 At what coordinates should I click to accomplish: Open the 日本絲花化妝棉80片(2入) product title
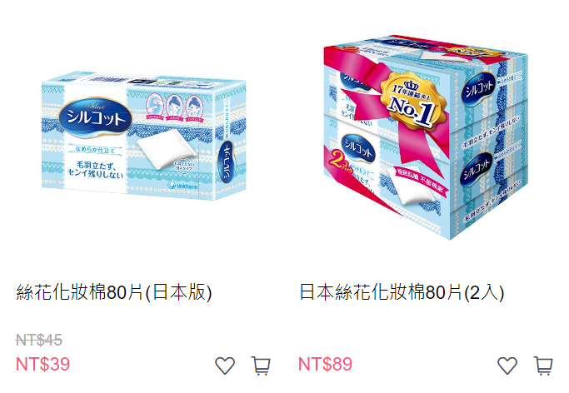[x=402, y=292]
